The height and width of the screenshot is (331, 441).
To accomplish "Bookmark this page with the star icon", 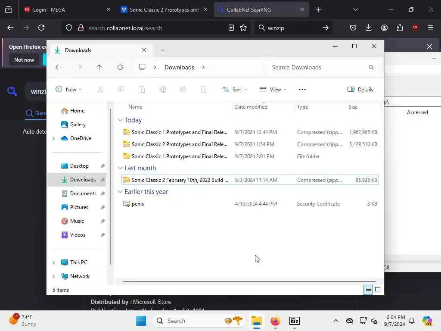I will click(x=243, y=28).
